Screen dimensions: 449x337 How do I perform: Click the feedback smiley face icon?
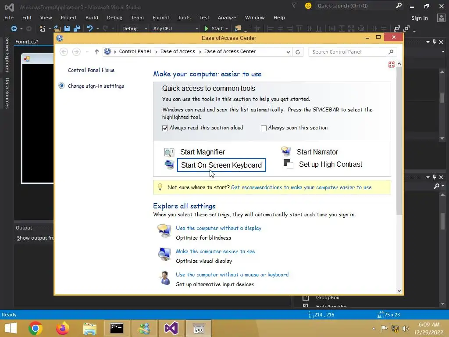coord(308,6)
